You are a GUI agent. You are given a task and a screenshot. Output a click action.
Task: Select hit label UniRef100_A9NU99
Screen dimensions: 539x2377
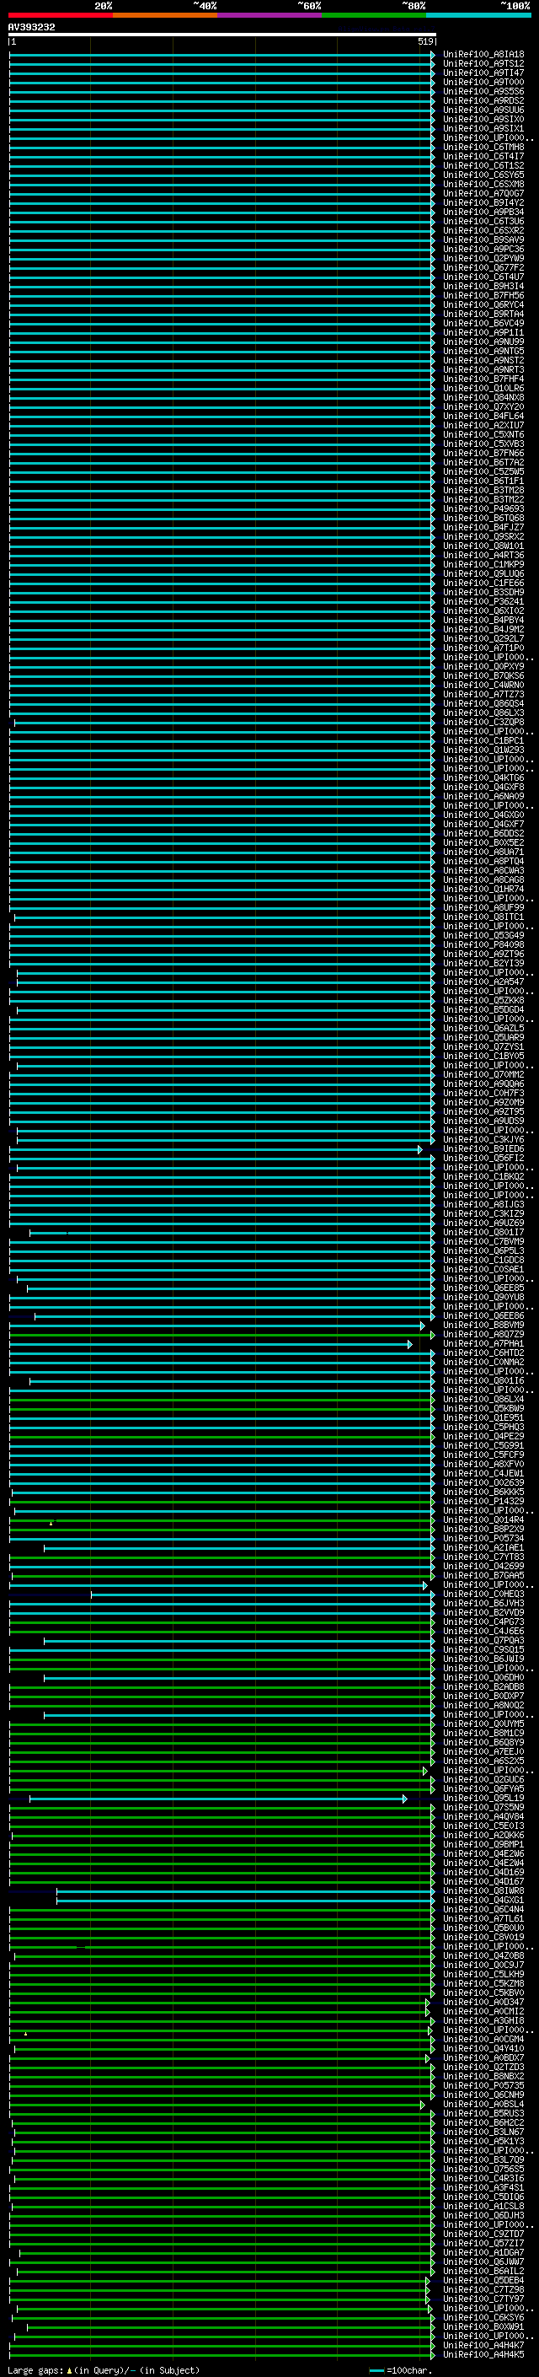pyautogui.click(x=483, y=341)
